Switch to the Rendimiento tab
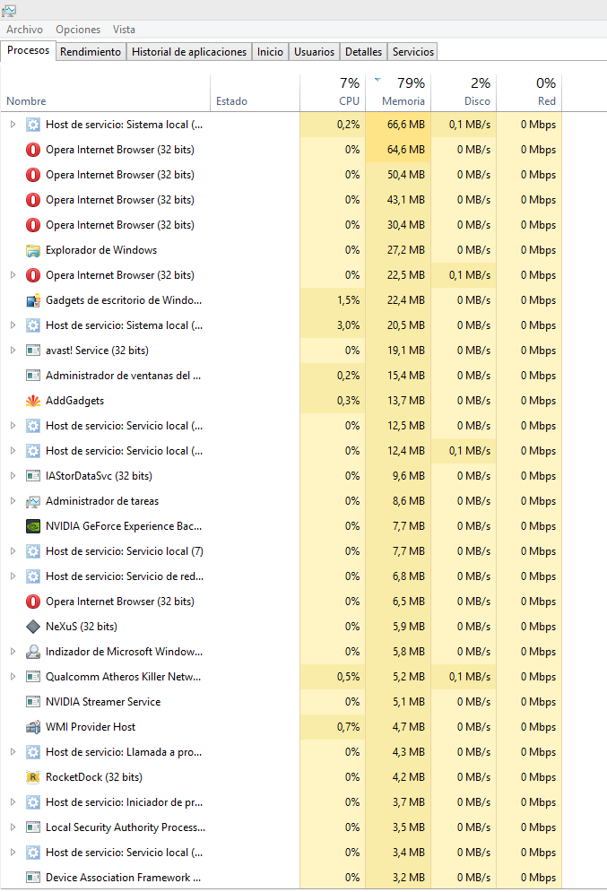 point(91,52)
